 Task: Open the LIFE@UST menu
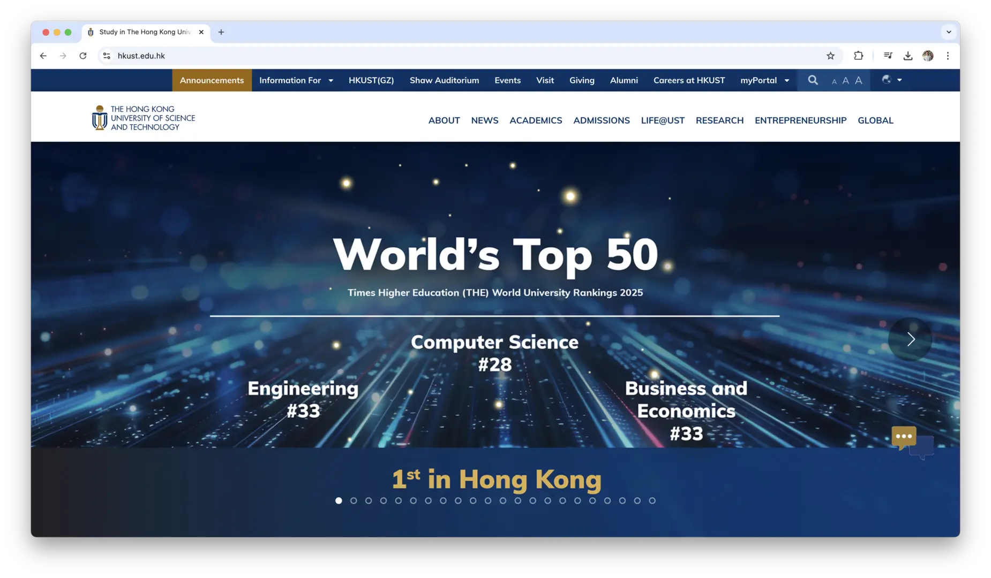(663, 120)
